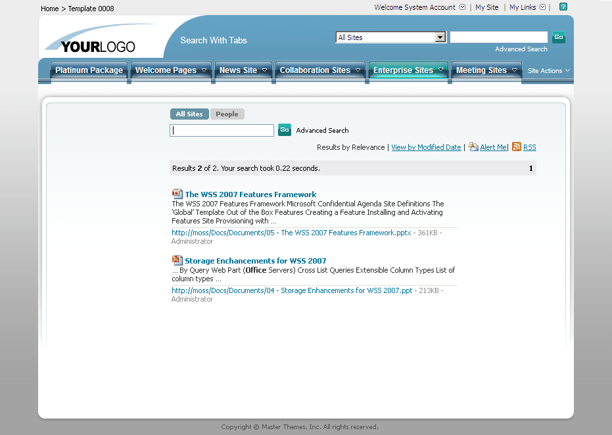Toggle the Welcome System Account menu checkbox arrow
This screenshot has height=435, width=612.
(464, 7)
